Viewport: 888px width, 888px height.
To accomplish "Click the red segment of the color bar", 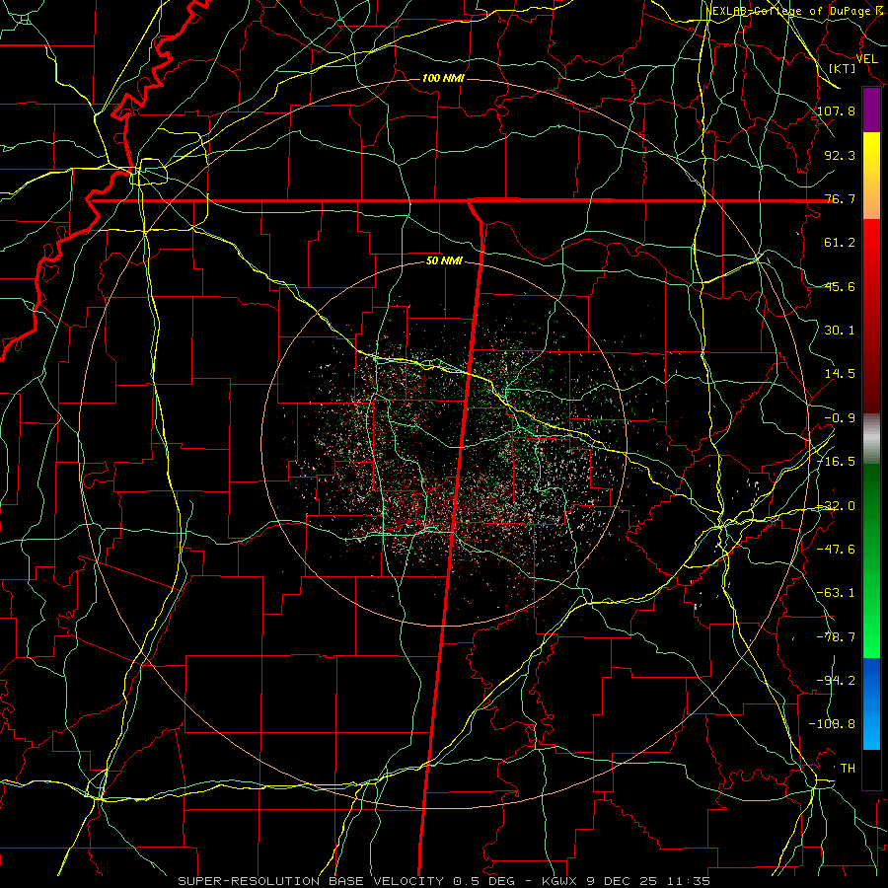I will (x=871, y=316).
